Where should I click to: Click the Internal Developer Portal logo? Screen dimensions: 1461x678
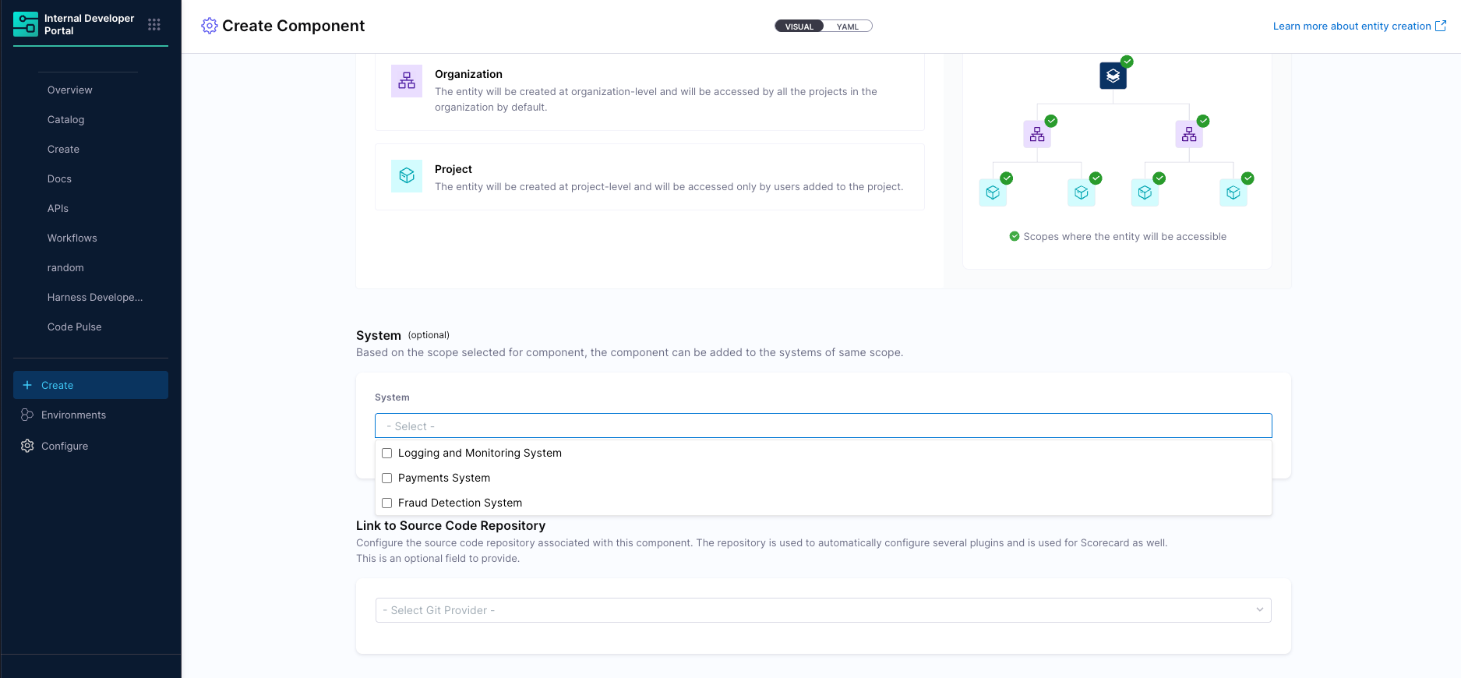click(26, 25)
